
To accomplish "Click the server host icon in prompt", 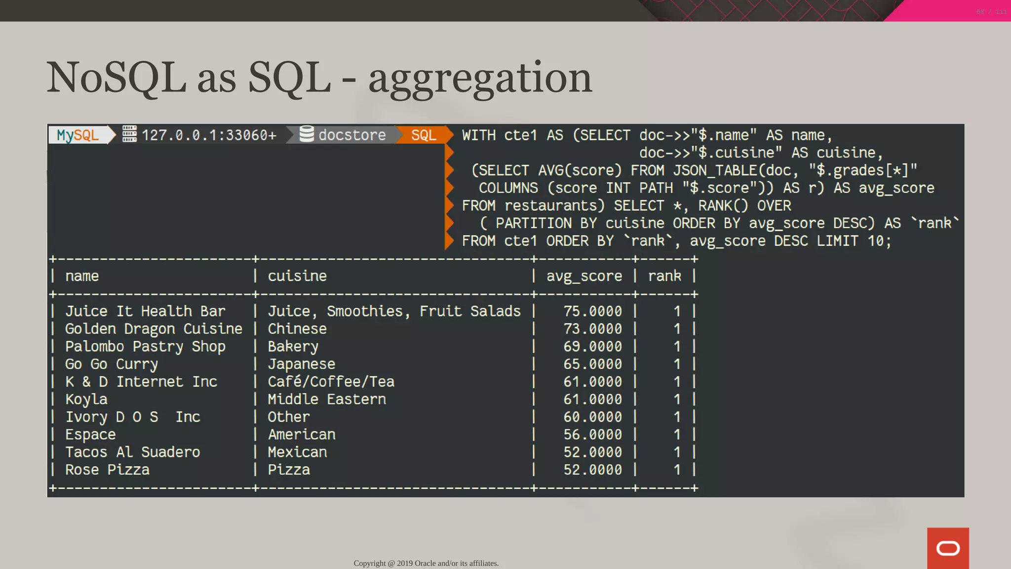I will click(129, 134).
